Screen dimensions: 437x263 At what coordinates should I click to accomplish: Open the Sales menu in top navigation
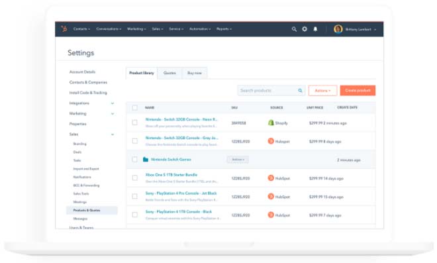158,29
